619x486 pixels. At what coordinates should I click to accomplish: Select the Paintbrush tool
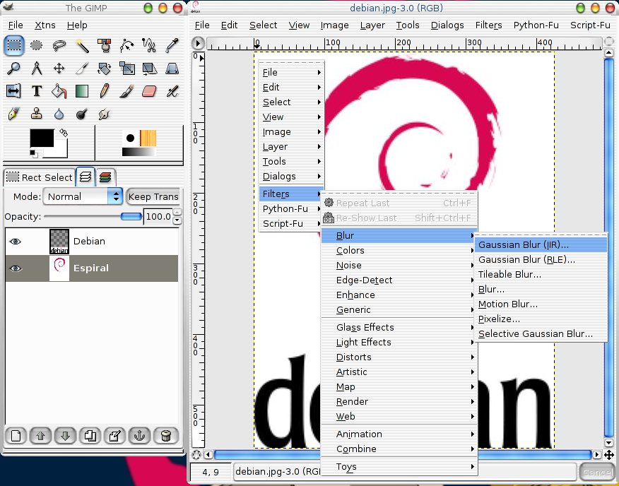pyautogui.click(x=126, y=91)
